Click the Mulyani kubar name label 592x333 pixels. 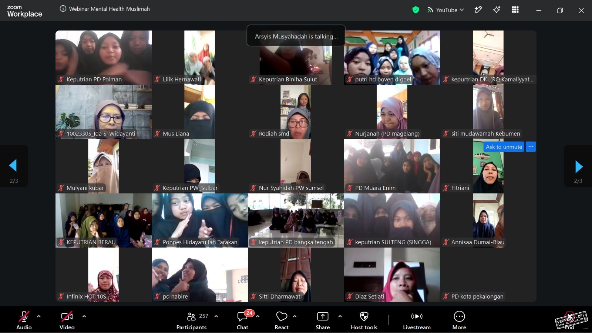point(85,188)
